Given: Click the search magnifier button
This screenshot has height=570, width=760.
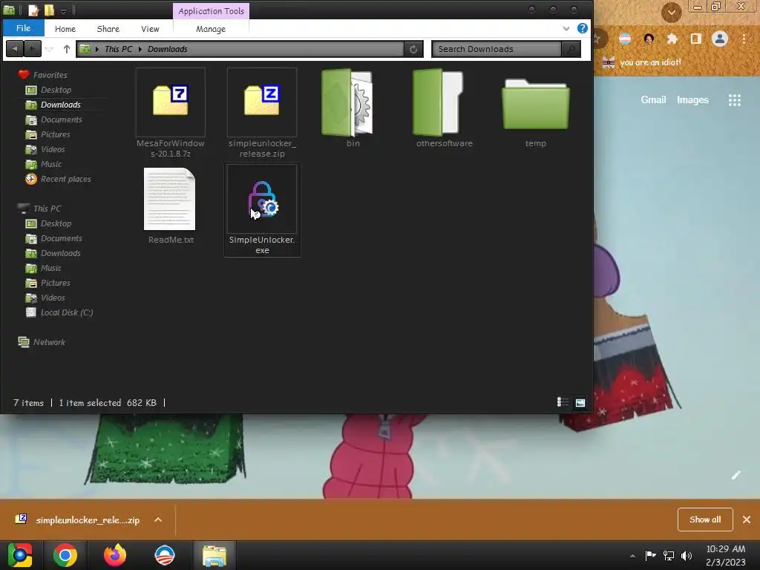Looking at the screenshot, I should 571,49.
